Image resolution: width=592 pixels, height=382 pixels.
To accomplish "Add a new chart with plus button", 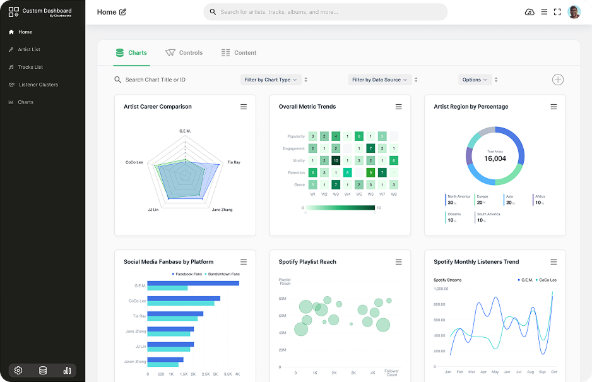I will 558,80.
